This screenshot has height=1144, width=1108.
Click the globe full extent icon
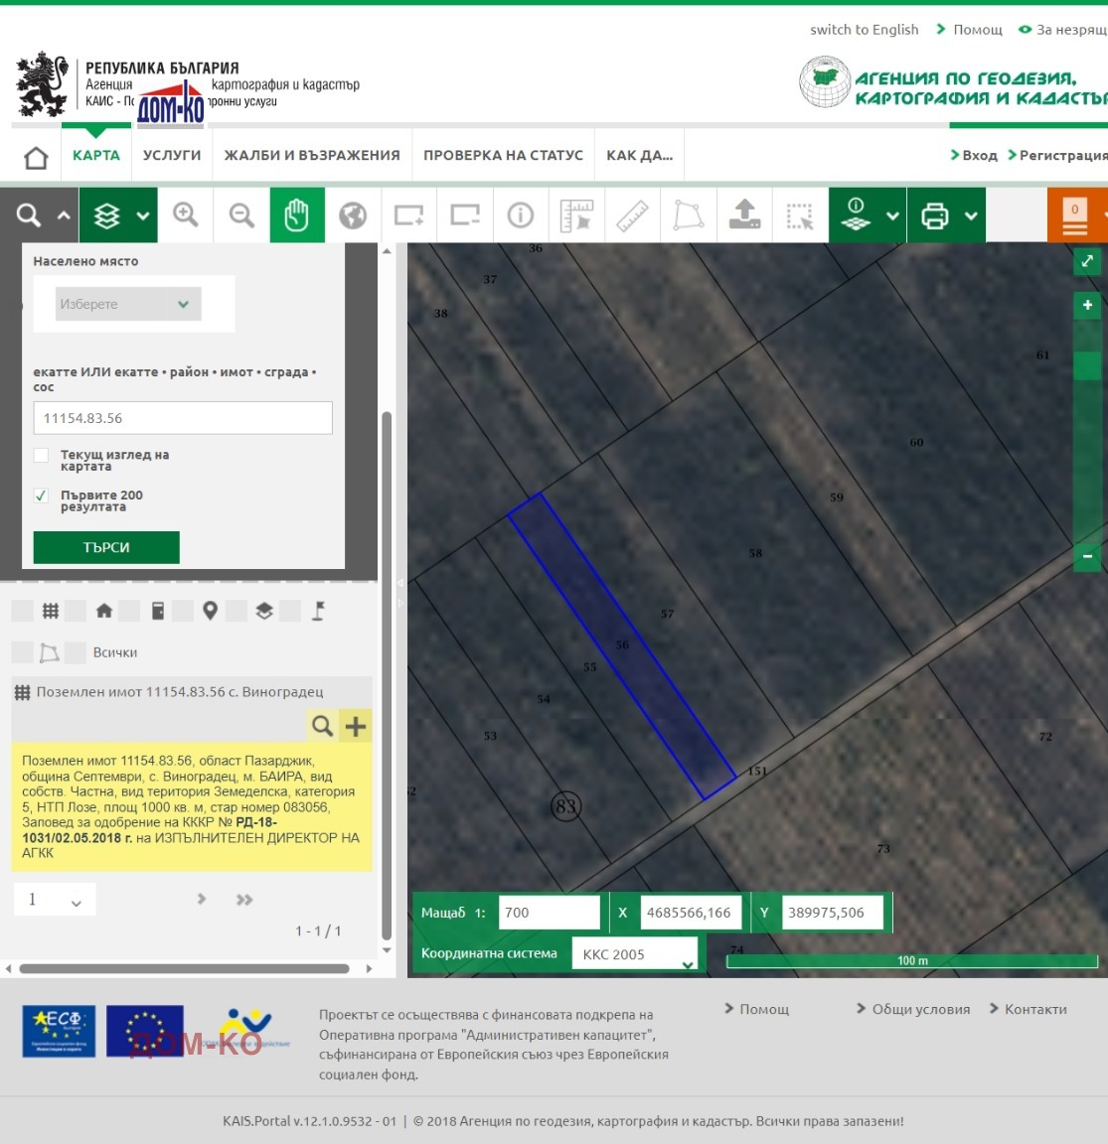click(353, 215)
